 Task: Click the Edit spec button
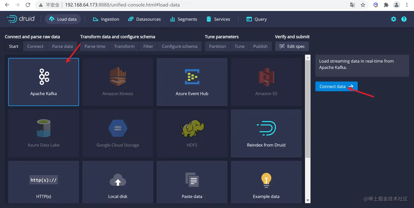pyautogui.click(x=292, y=46)
